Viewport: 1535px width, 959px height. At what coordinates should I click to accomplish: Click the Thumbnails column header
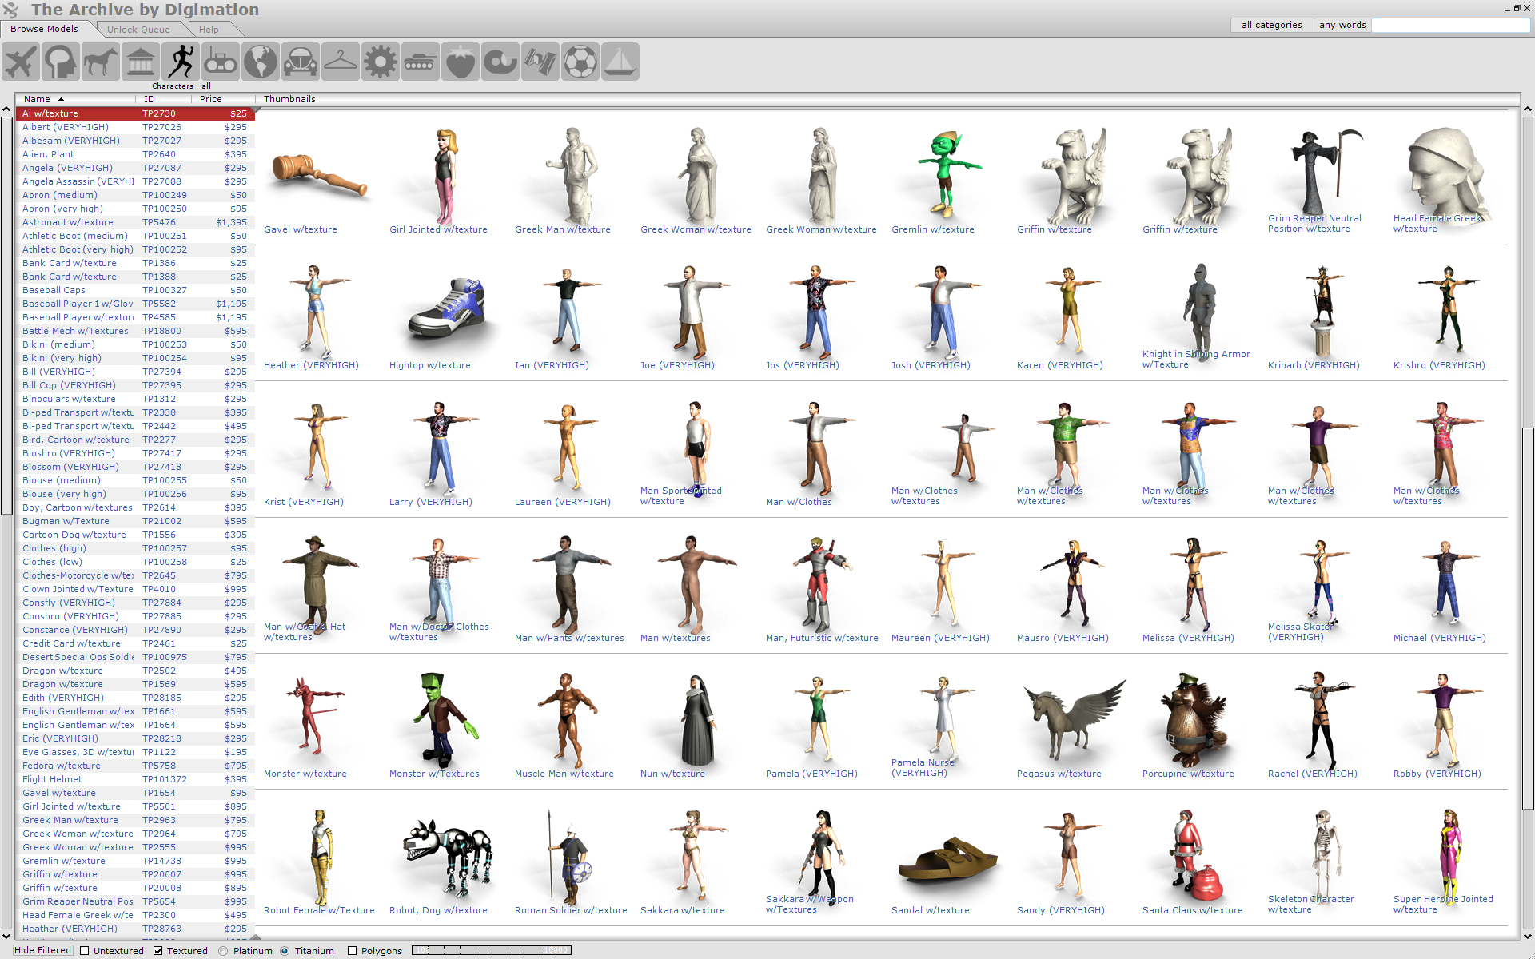point(289,99)
